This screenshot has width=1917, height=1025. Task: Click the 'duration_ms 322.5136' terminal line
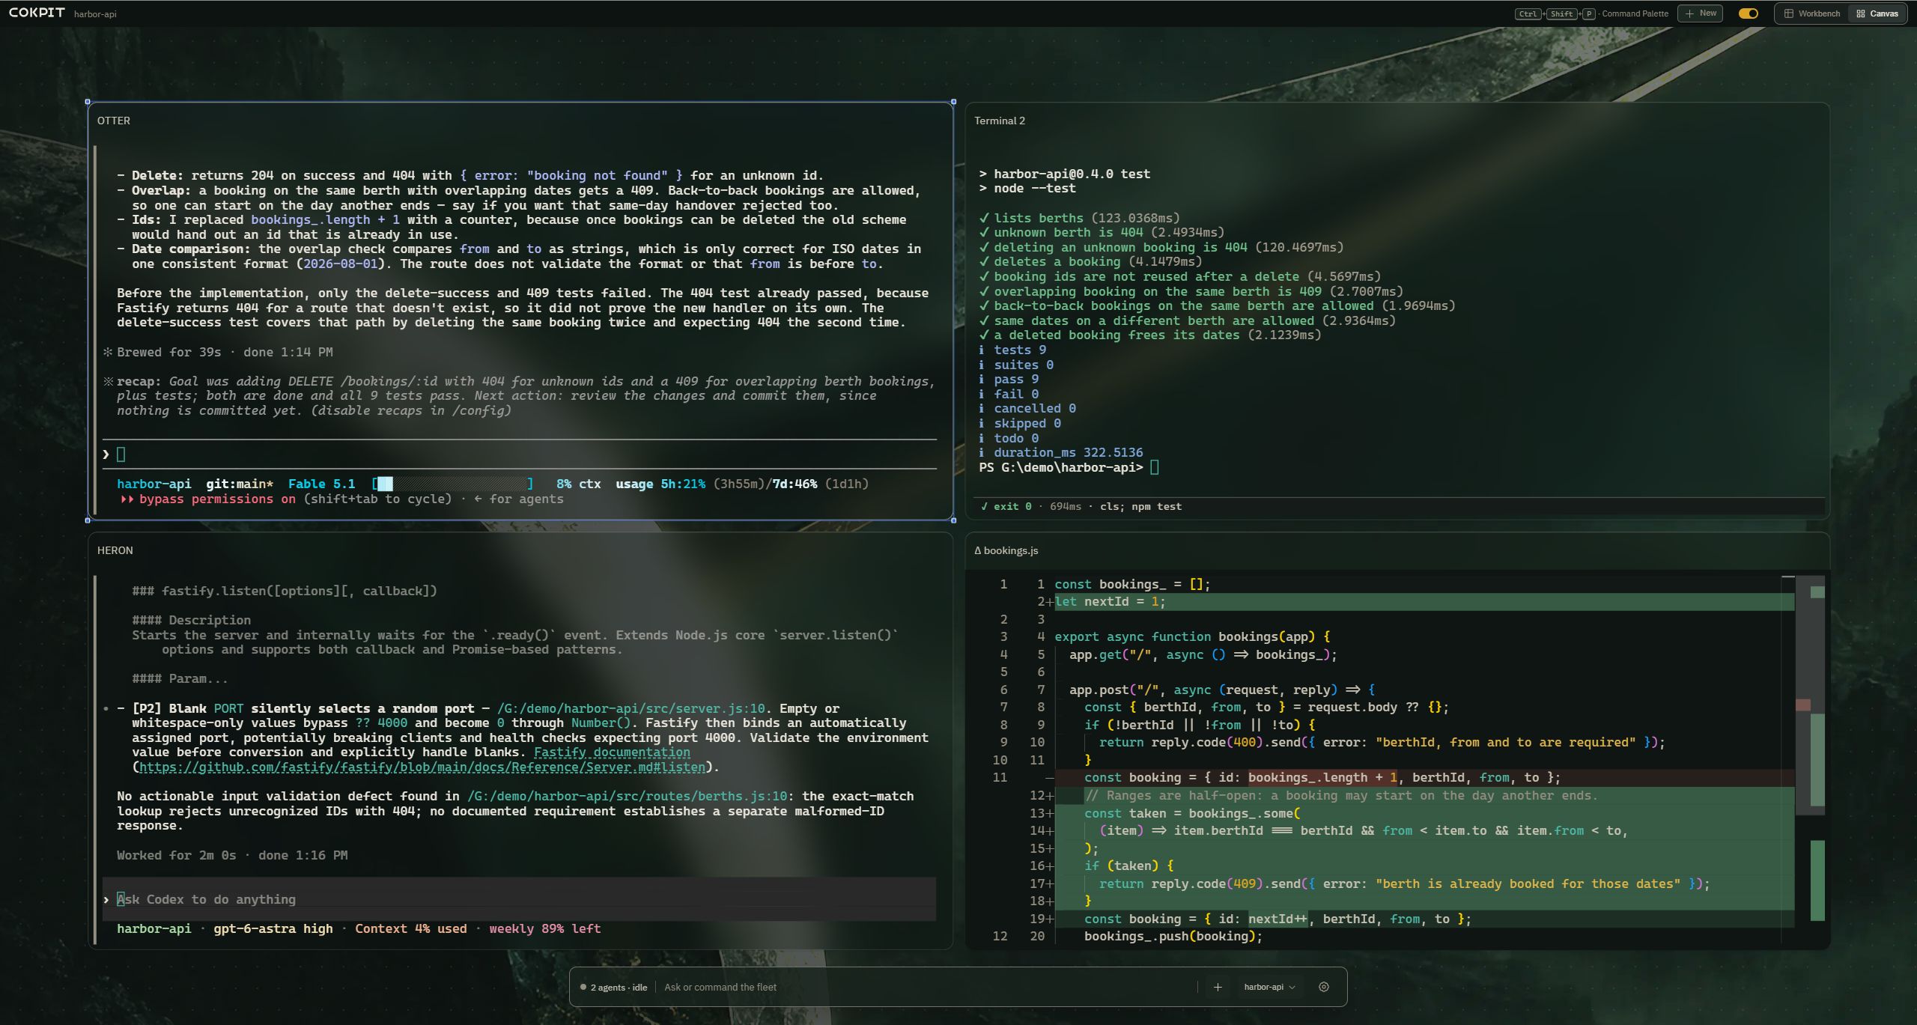pyautogui.click(x=1061, y=453)
